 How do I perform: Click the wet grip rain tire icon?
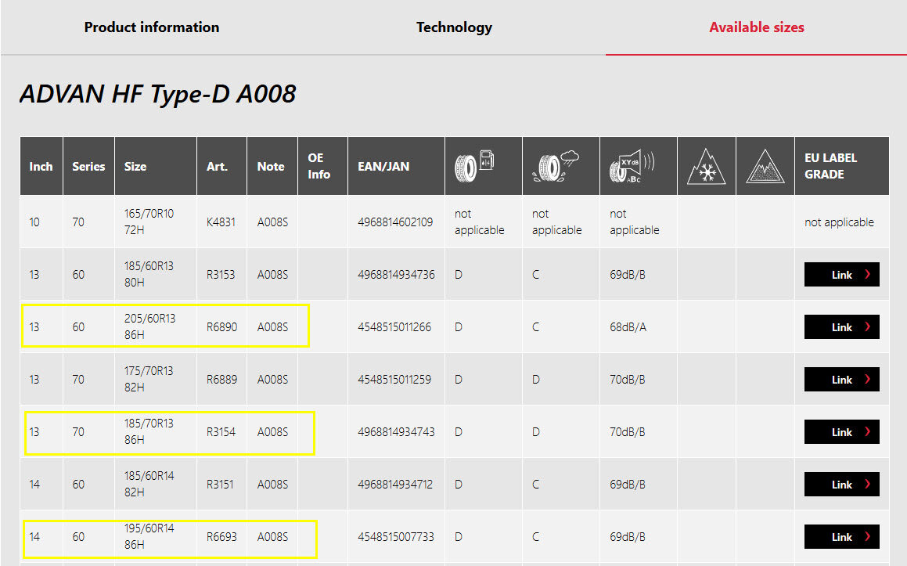[556, 165]
